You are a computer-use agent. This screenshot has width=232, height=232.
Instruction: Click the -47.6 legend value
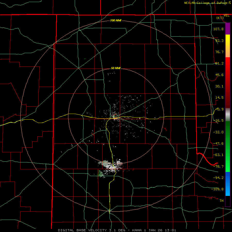[x=218, y=144]
